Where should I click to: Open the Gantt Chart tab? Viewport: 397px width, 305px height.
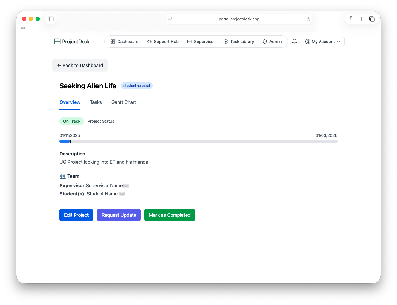coord(123,102)
